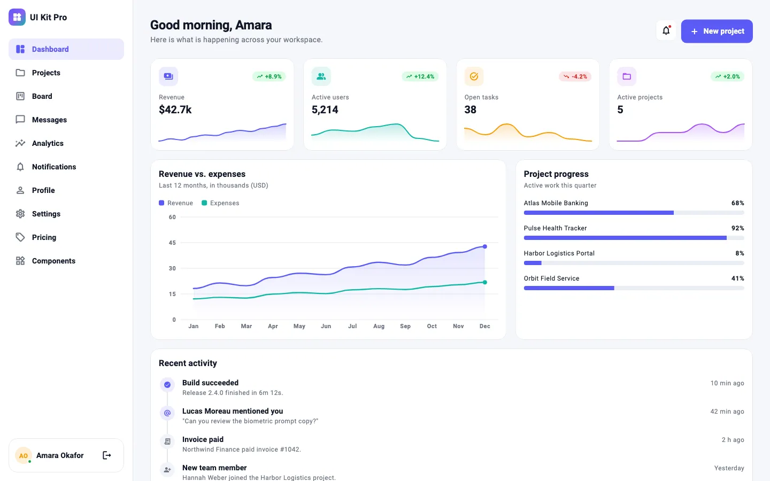Click the Settings gear icon in sidebar
Screen dimensions: 770x481
click(20, 214)
